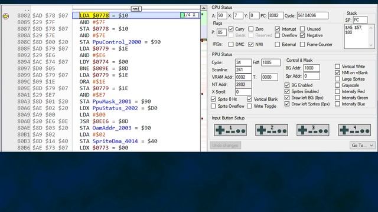The height and width of the screenshot is (212, 378).
Task: Toggle the DMC IRQ checkbox
Action: point(231,45)
